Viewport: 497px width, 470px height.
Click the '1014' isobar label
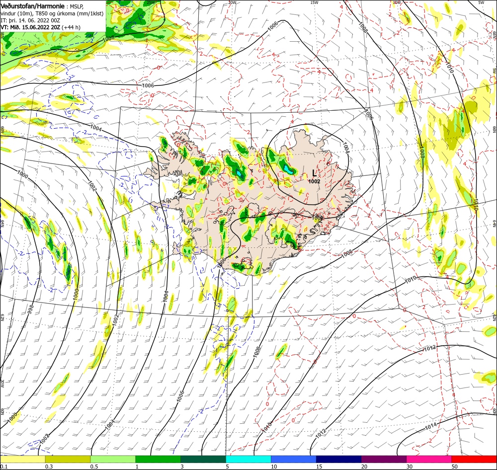click(430, 427)
